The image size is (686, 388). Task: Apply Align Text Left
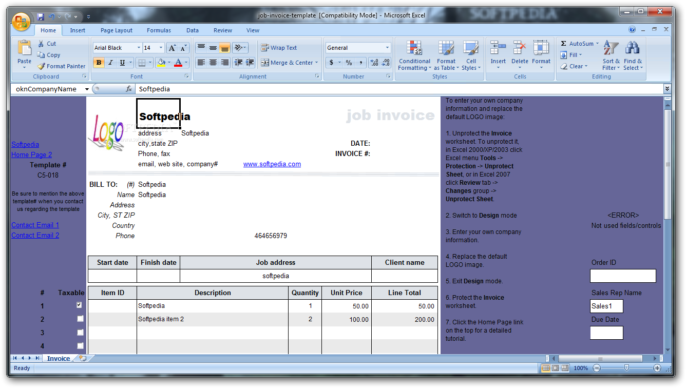[x=201, y=63]
